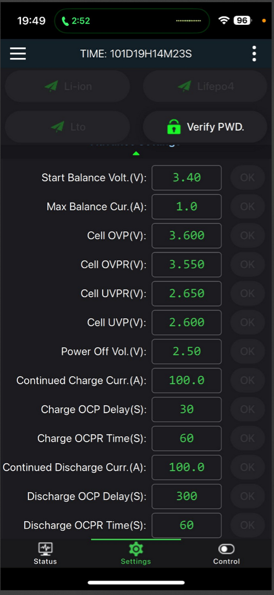Edit the Start Balance Volt. field
The height and width of the screenshot is (595, 274).
point(187,178)
